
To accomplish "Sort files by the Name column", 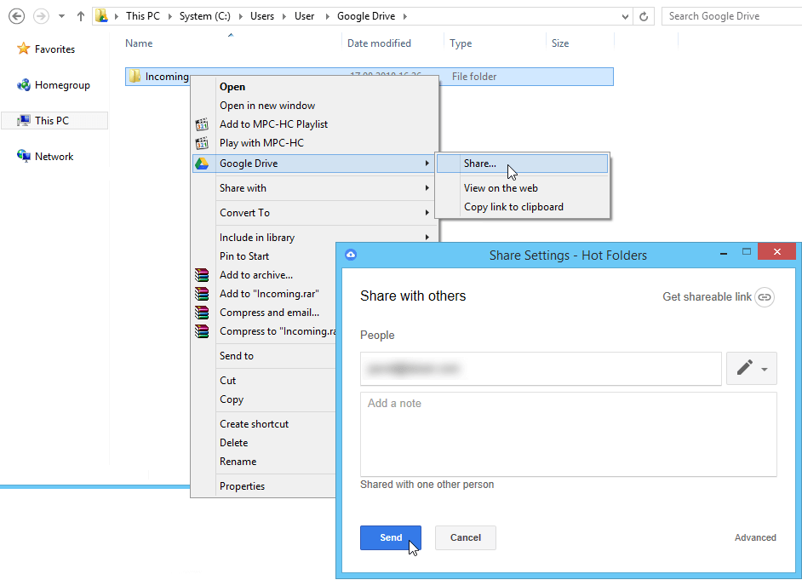I will tap(139, 43).
